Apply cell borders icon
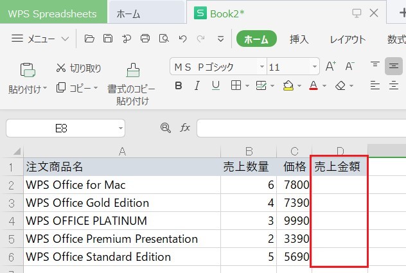 tap(236, 85)
